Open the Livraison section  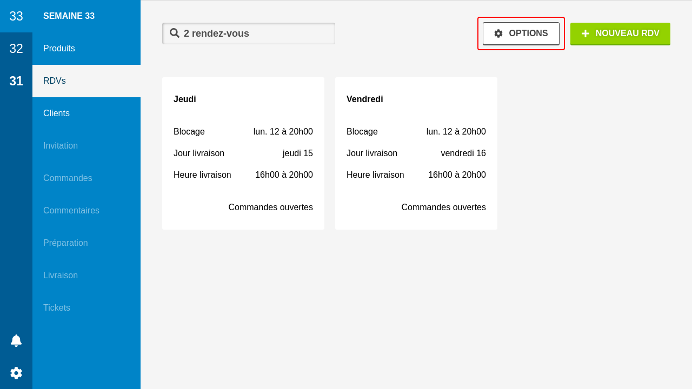click(x=86, y=276)
